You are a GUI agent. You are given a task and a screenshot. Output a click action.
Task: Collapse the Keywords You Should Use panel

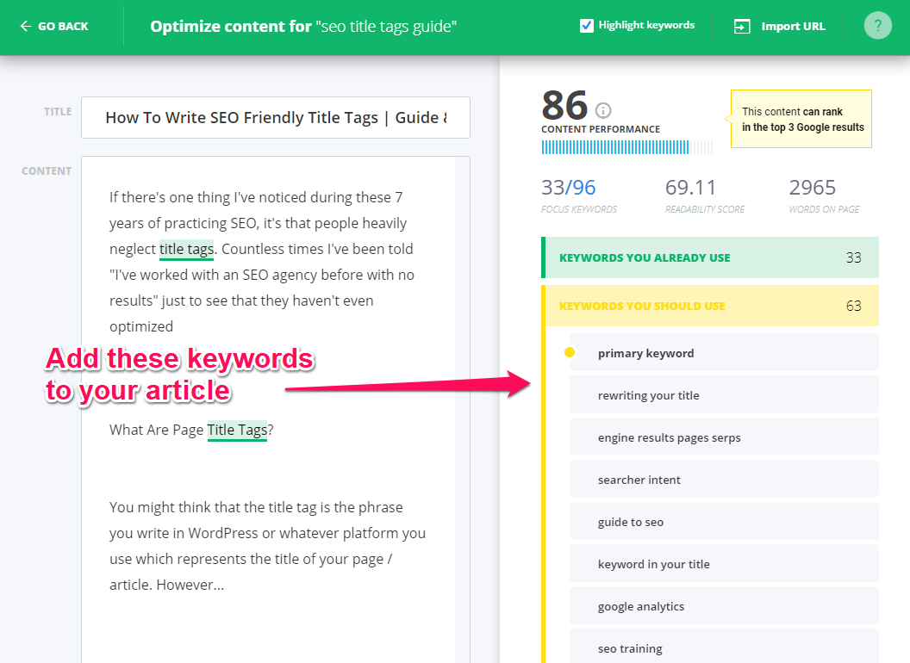pyautogui.click(x=710, y=306)
